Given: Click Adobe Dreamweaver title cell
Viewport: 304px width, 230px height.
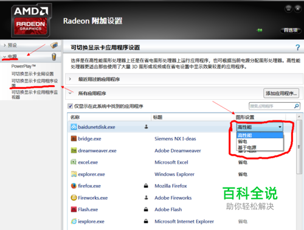Looking at the screenshot, I should [178, 151].
